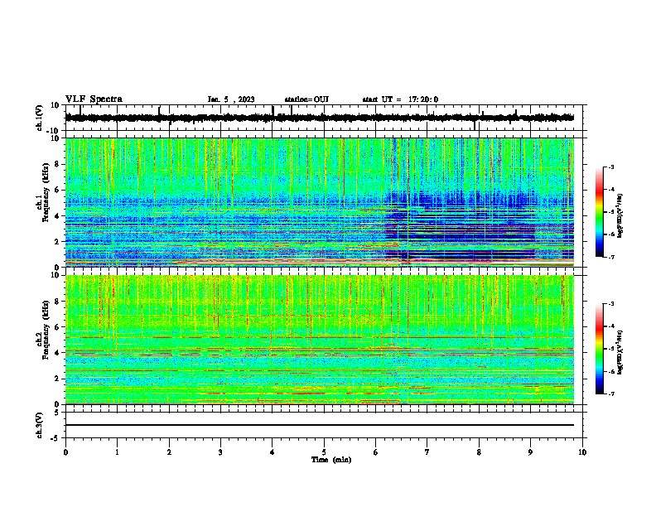
Task: Click the time-axis tick label "3"
Action: click(220, 452)
